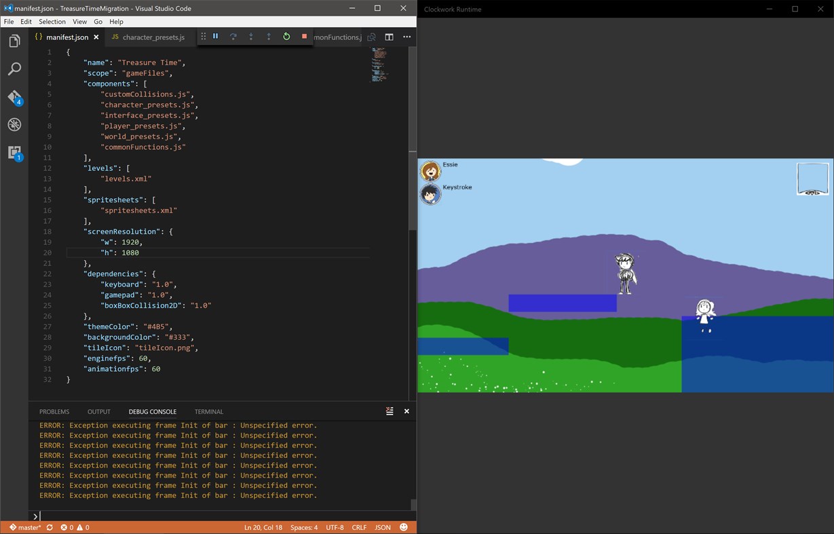
Task: Click the feedback smiley in status bar
Action: (x=404, y=527)
